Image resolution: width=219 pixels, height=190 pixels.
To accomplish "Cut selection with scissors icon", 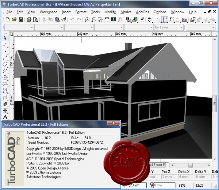I will [x=44, y=19].
